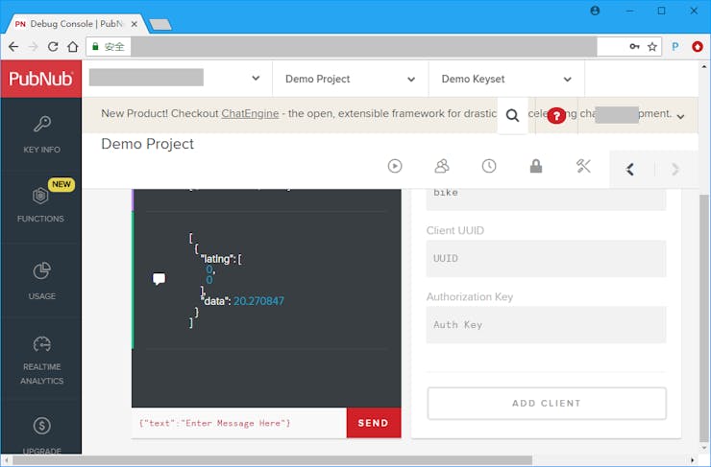Go to browser home page

click(73, 47)
